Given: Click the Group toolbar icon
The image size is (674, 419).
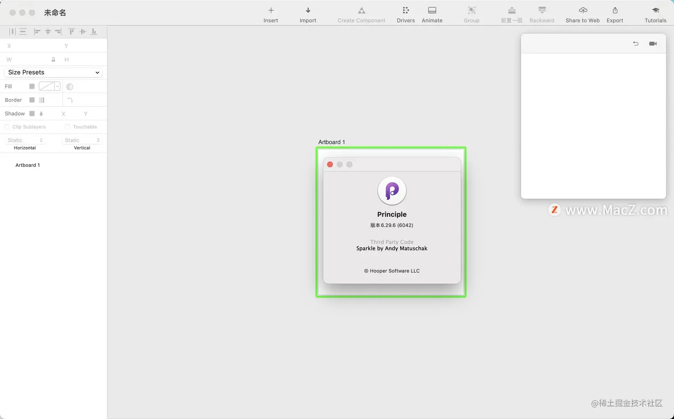Looking at the screenshot, I should [472, 10].
